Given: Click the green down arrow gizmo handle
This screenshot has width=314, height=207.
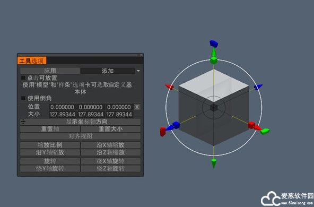Looking at the screenshot, I should (214, 163).
